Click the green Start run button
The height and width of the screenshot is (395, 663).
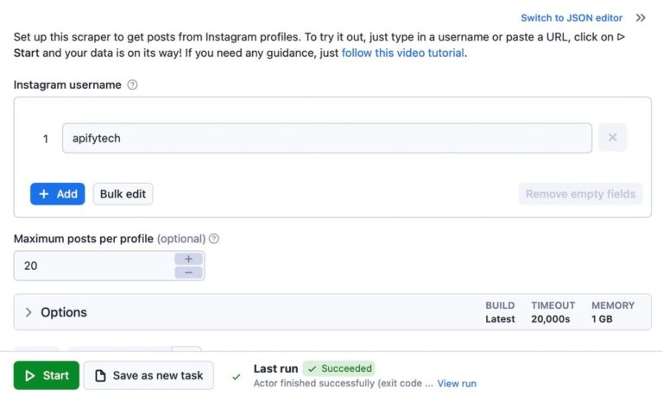pyautogui.click(x=47, y=375)
